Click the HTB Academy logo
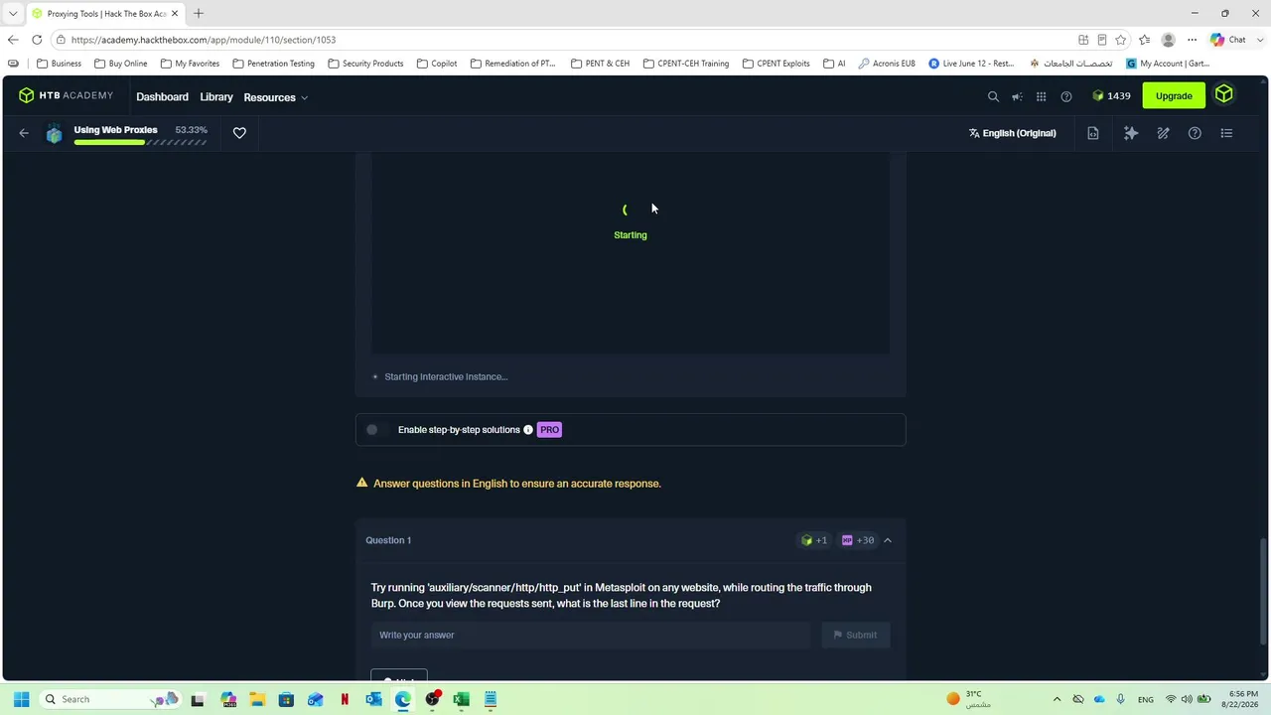 point(66,95)
